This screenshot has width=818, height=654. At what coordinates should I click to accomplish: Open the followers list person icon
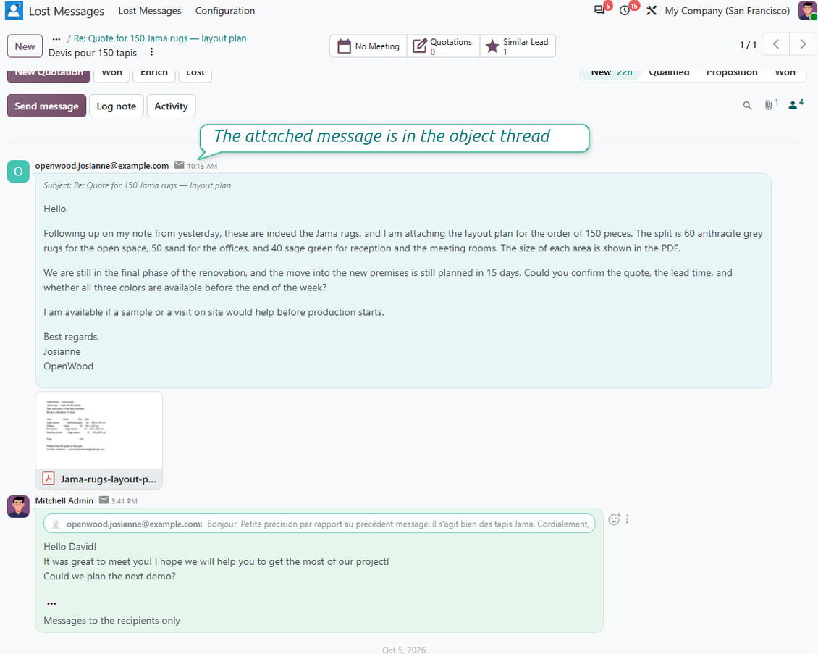click(795, 106)
